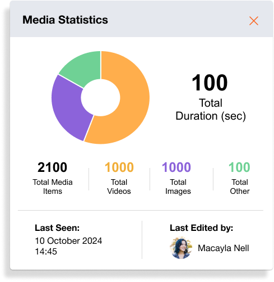Image resolution: width=274 pixels, height=282 pixels.
Task: Click the Media Statistics title
Action: [65, 20]
